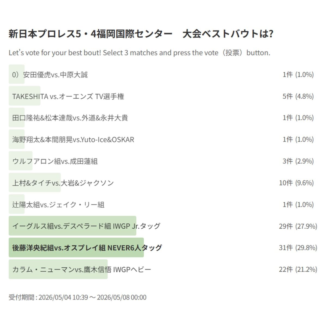Click the 31件 (29.8%) vote count
The height and width of the screenshot is (327, 327).
tap(298, 248)
